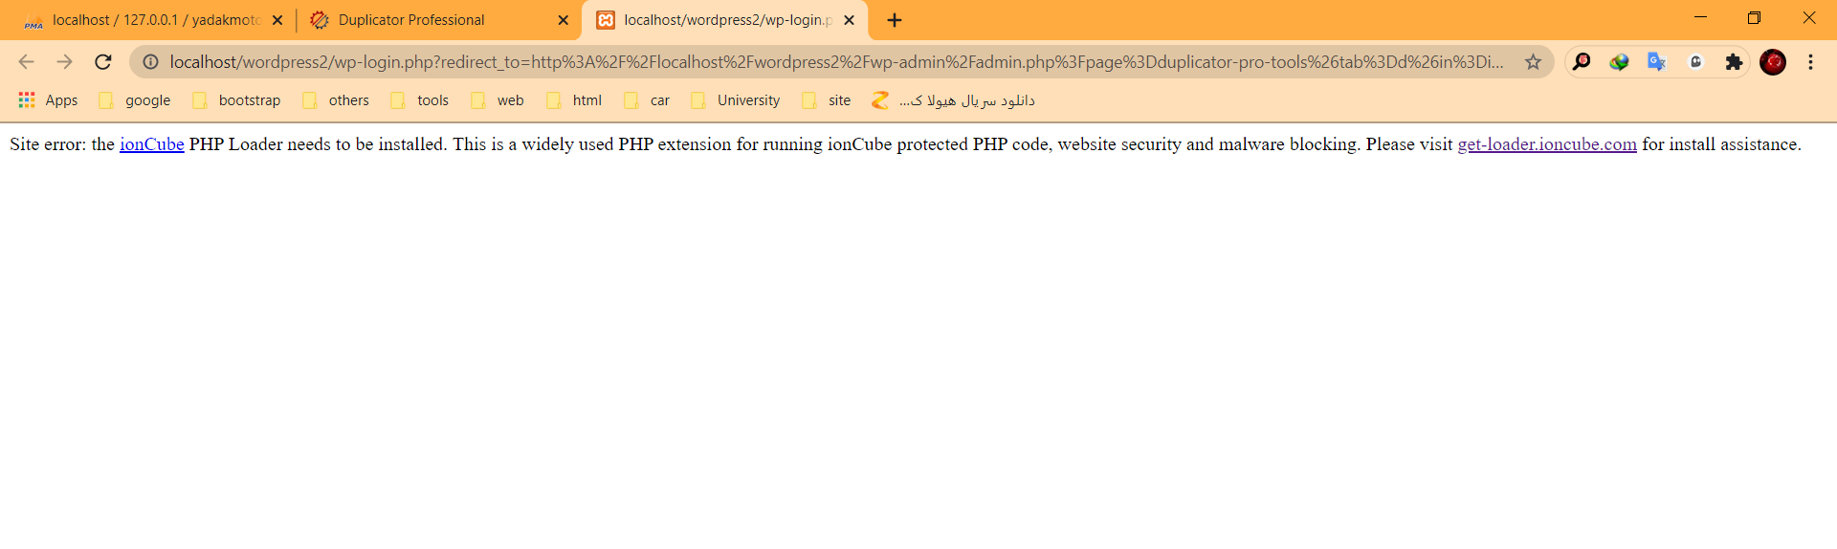Follow the get-loader.ioncube.com link
1837x549 pixels.
pyautogui.click(x=1546, y=144)
